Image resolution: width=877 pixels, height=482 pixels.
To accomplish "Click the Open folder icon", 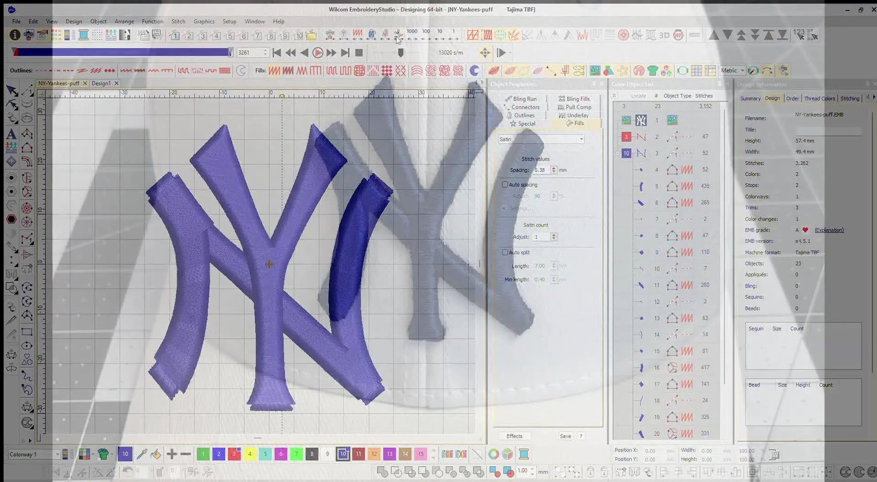I will pos(311,35).
